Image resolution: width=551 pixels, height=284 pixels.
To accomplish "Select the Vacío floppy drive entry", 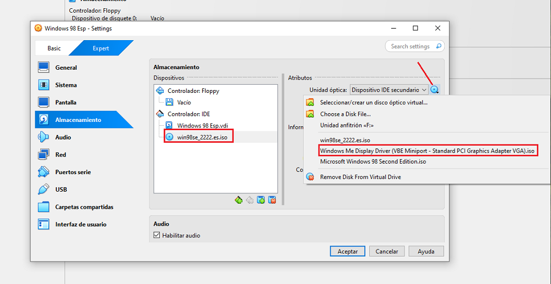I will 184,102.
